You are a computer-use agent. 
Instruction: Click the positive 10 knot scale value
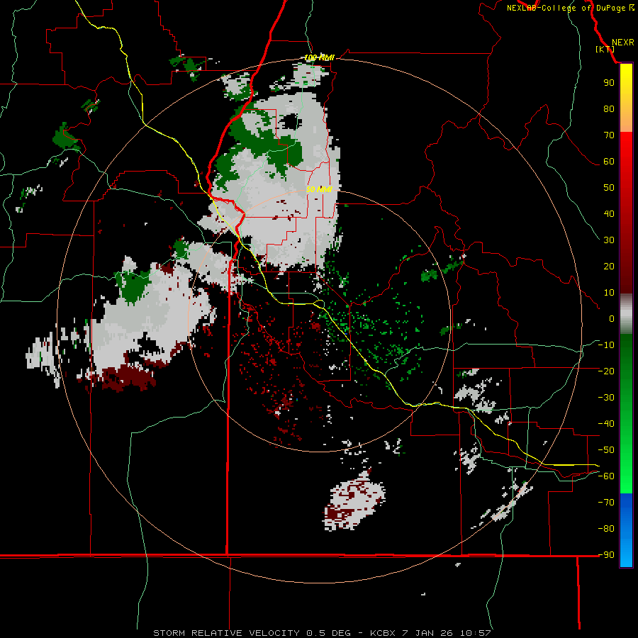pyautogui.click(x=609, y=293)
